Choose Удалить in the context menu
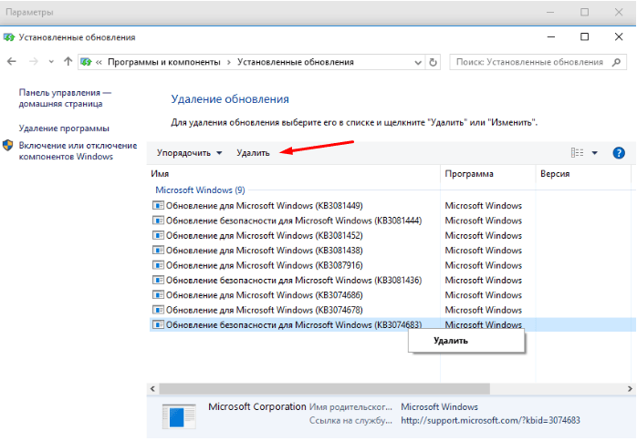Viewport: 637px width, 441px height. (x=466, y=341)
